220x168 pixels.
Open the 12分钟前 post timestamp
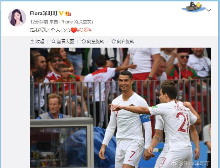click(x=39, y=22)
